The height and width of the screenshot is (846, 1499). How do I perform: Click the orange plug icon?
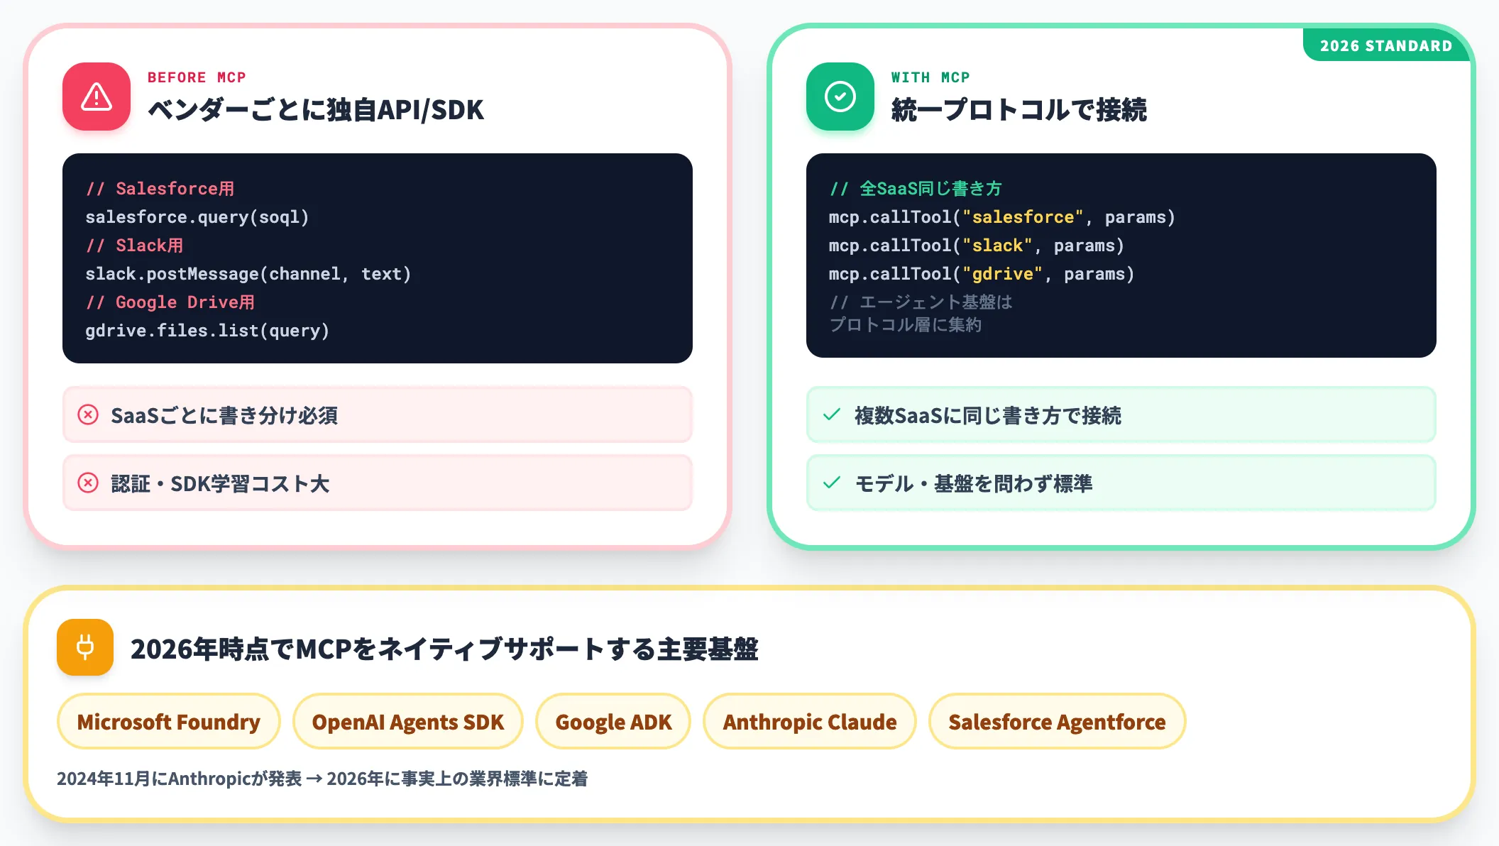pos(85,647)
